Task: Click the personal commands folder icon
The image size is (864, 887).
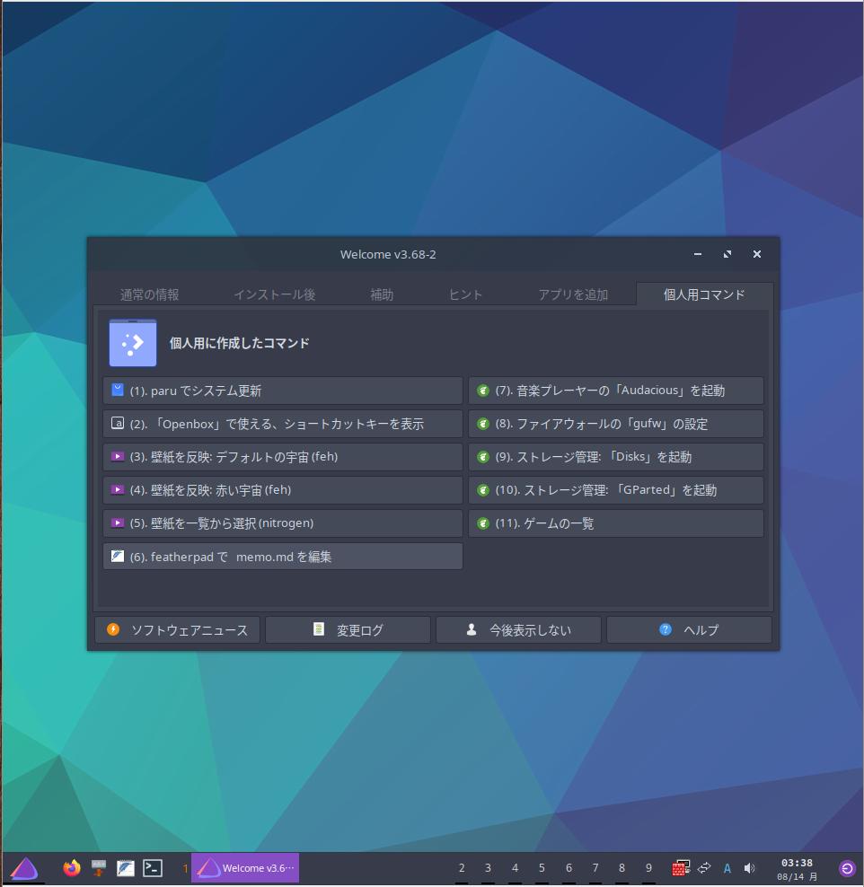Action: [x=133, y=343]
